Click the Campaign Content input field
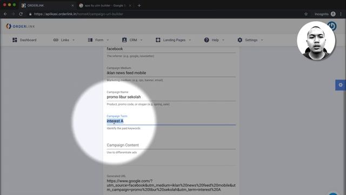 pyautogui.click(x=171, y=145)
